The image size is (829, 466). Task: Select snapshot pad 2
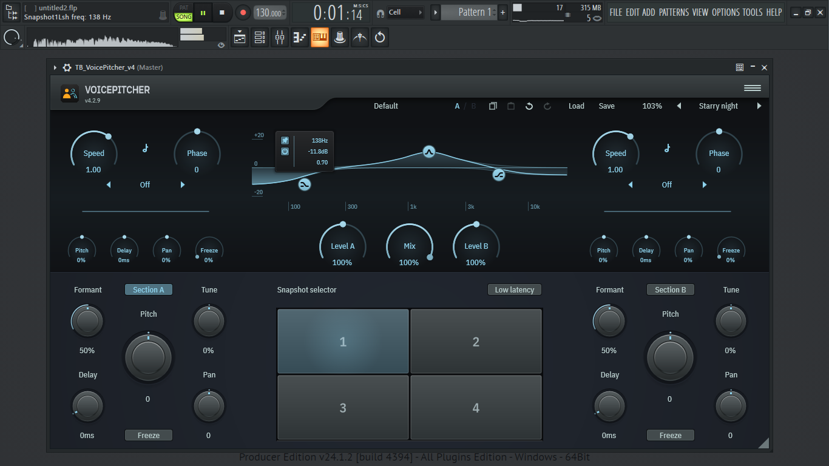476,341
